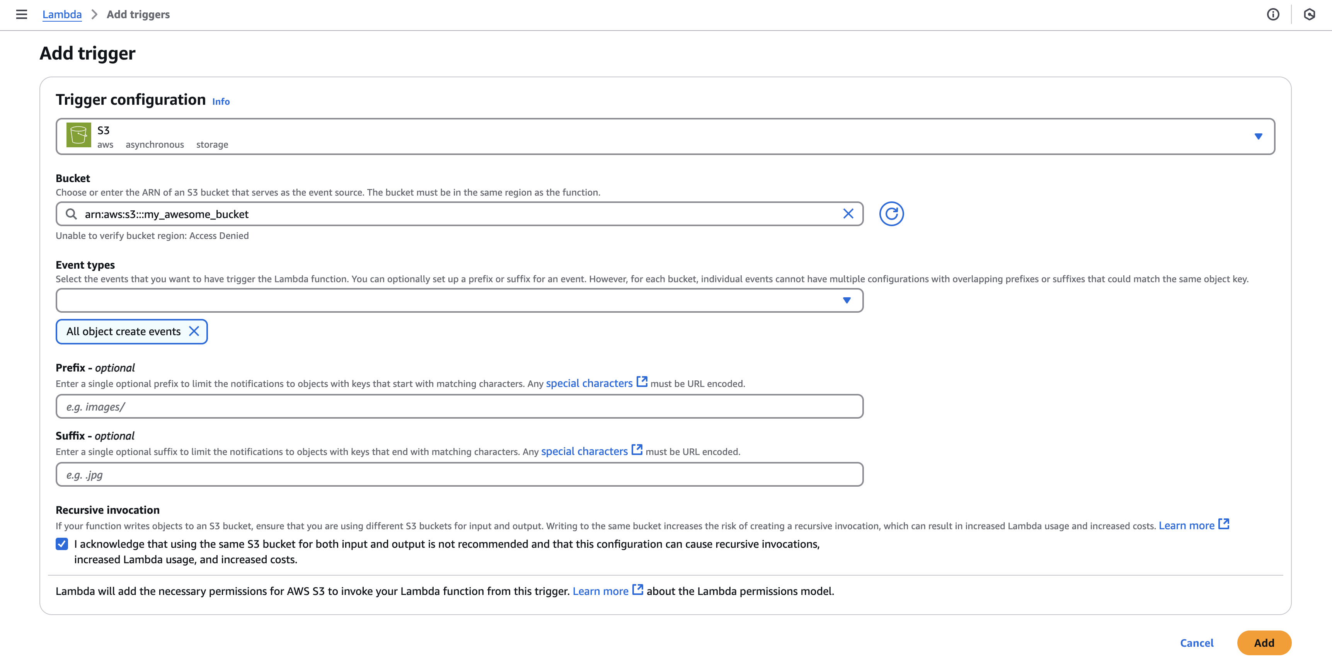Click the info circle icon at top right
This screenshot has height=668, width=1332.
[x=1272, y=14]
